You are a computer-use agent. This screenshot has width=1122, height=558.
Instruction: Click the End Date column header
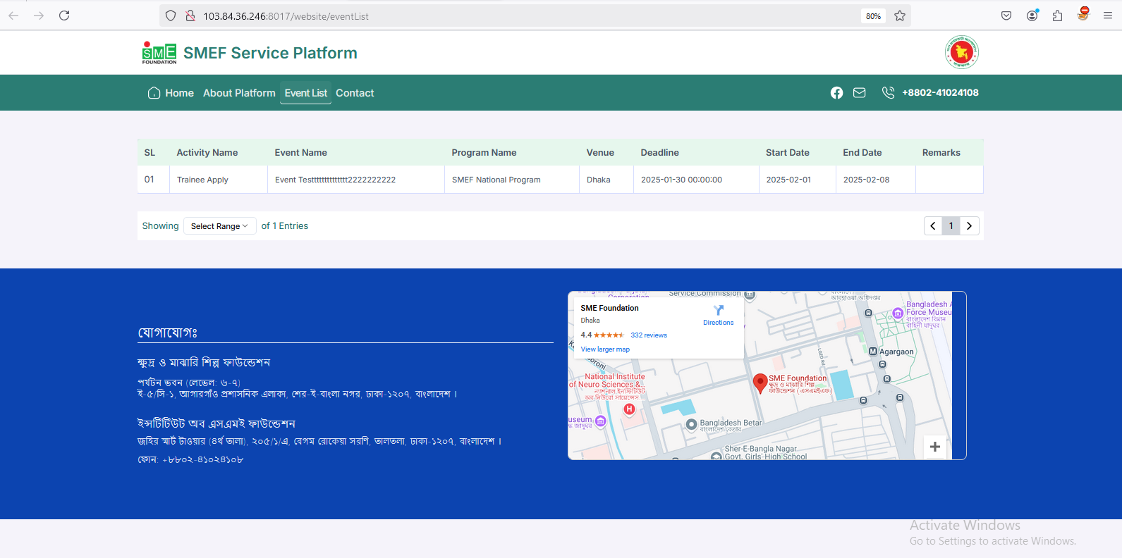tap(862, 153)
